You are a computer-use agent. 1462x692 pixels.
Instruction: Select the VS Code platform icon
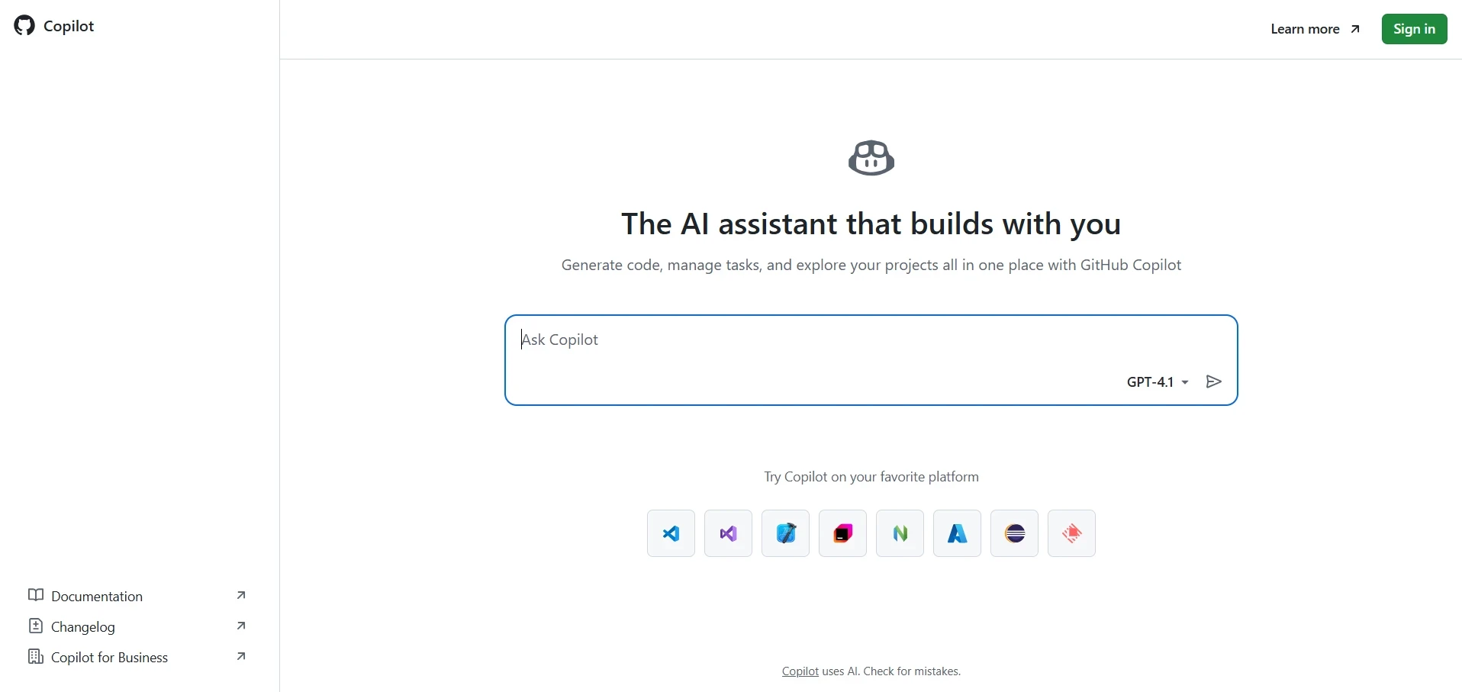671,533
